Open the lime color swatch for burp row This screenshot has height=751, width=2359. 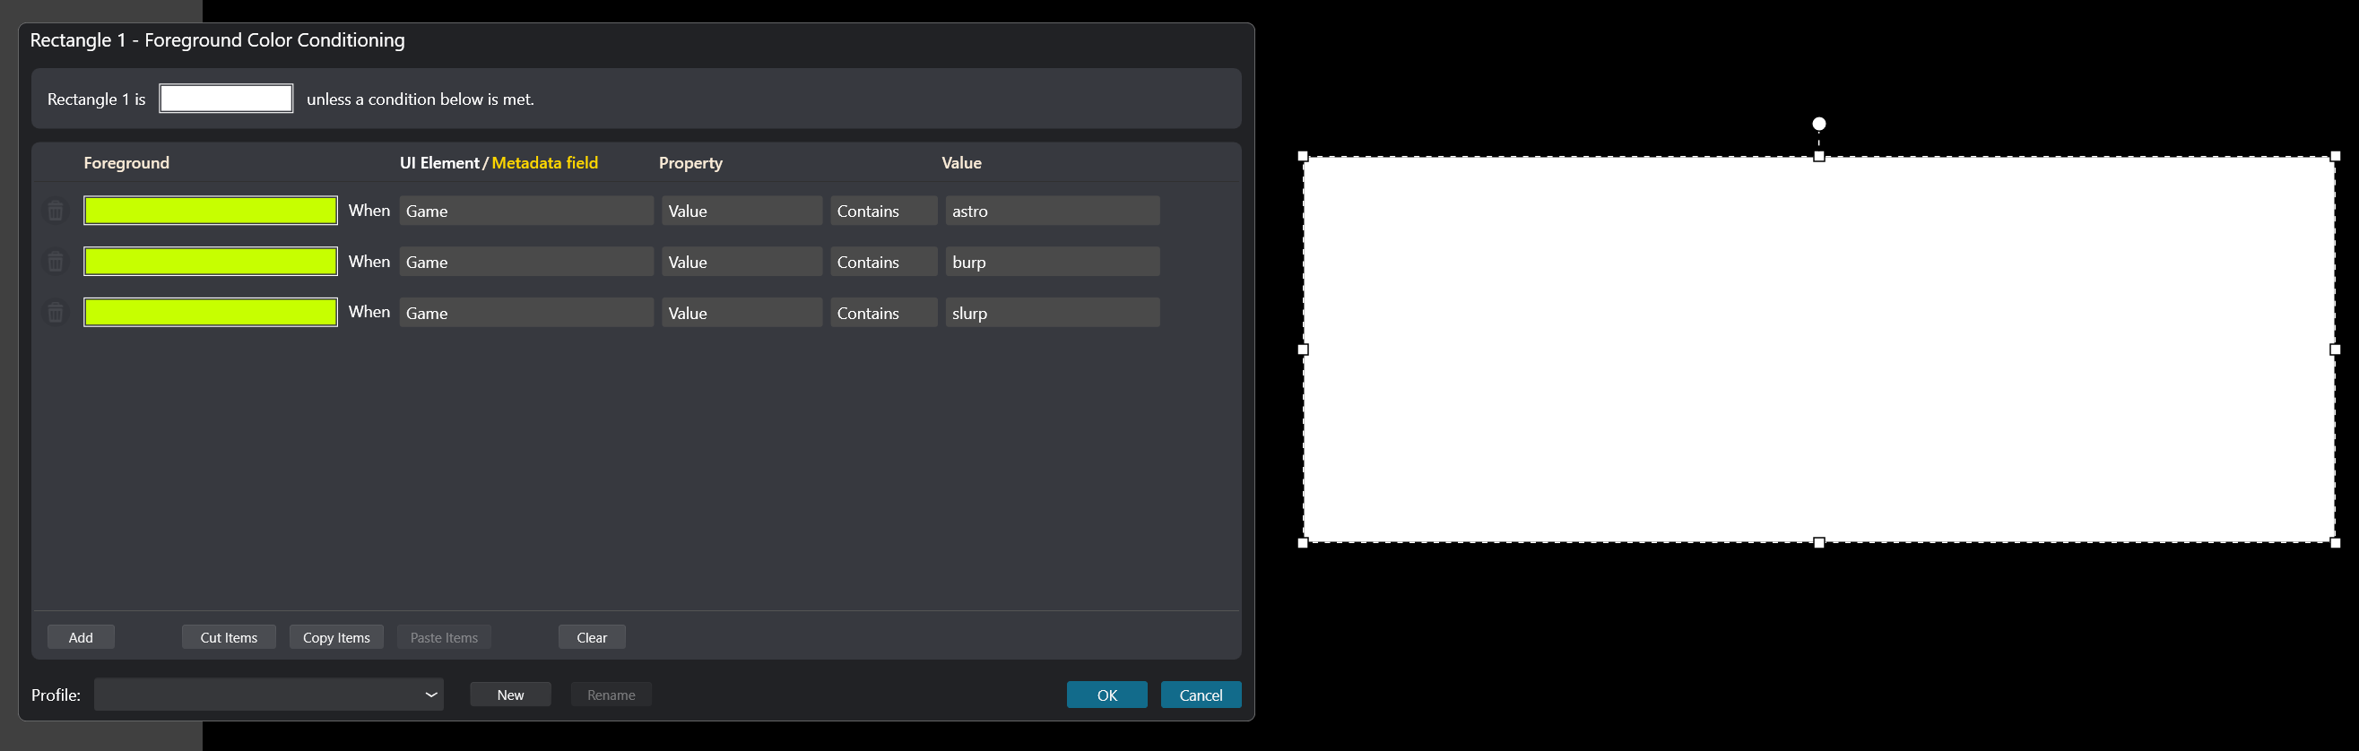pyautogui.click(x=211, y=262)
